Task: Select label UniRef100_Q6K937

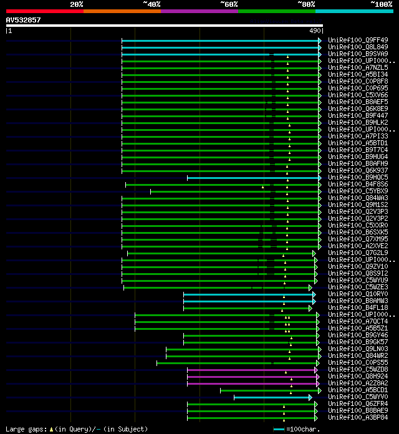Action: coord(358,170)
